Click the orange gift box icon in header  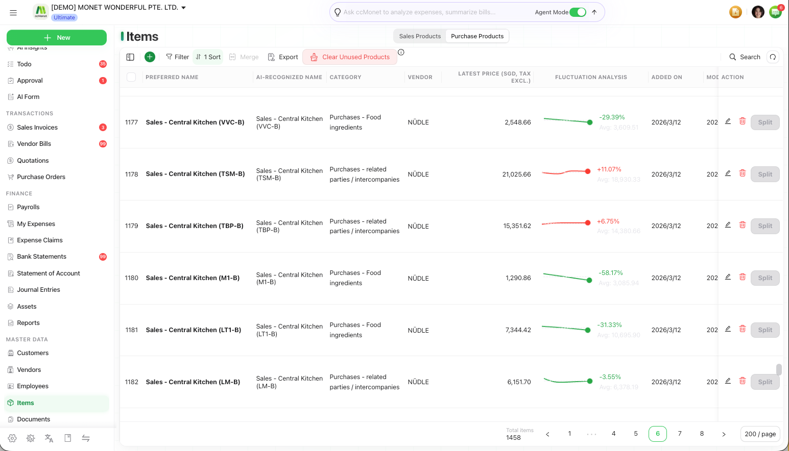coord(735,12)
